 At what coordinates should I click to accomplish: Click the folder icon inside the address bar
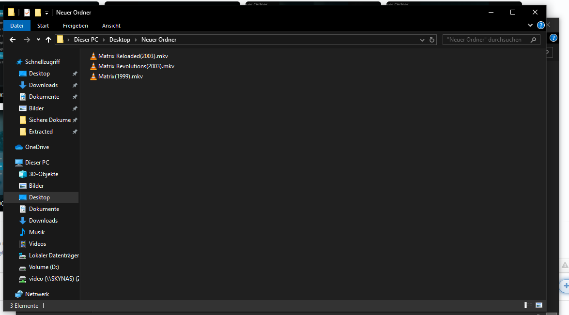pyautogui.click(x=60, y=40)
